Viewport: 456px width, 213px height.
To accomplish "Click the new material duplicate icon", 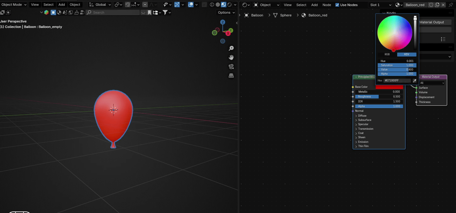I will (437, 5).
